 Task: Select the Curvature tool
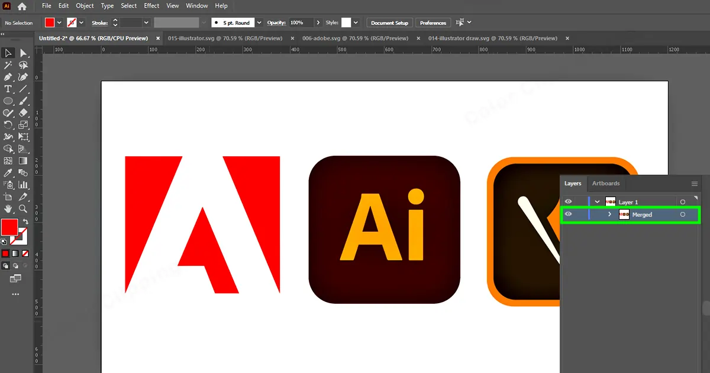23,78
